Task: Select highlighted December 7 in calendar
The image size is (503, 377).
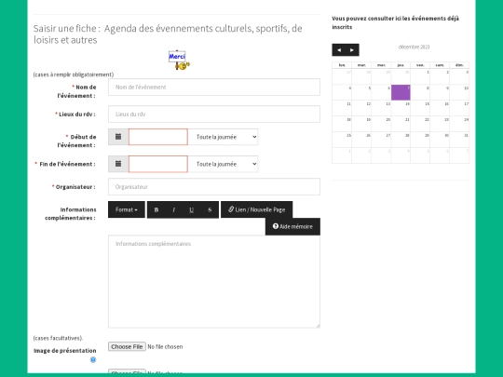Action: 401,92
